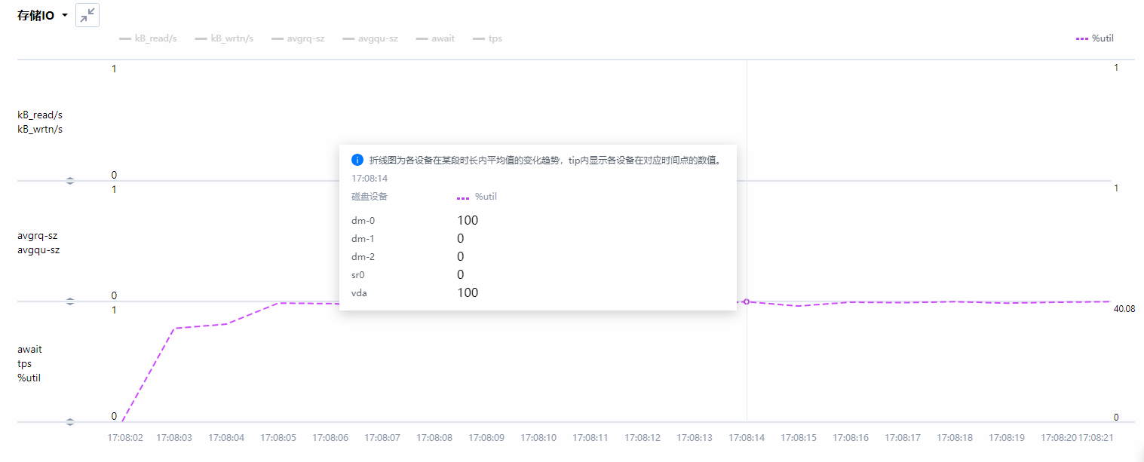Click the 40.08 value on right axis
1144x462 pixels.
[1124, 308]
